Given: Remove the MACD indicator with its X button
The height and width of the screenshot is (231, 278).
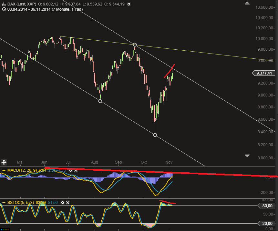Looking at the screenshot, I should pyautogui.click(x=76, y=170).
